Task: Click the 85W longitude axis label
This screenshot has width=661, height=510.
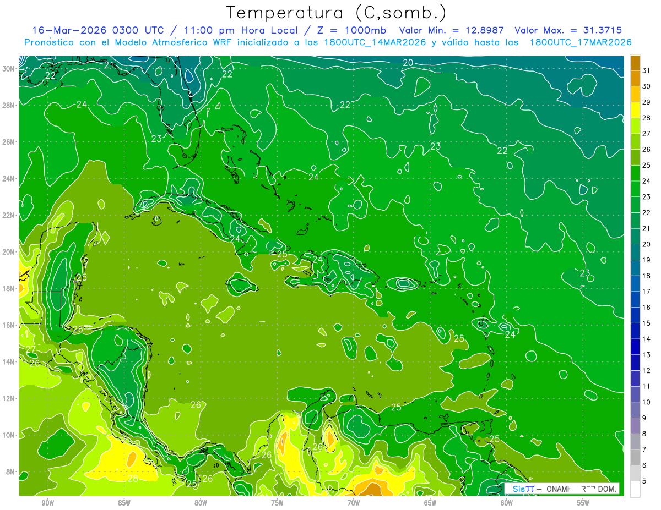Action: [x=124, y=503]
